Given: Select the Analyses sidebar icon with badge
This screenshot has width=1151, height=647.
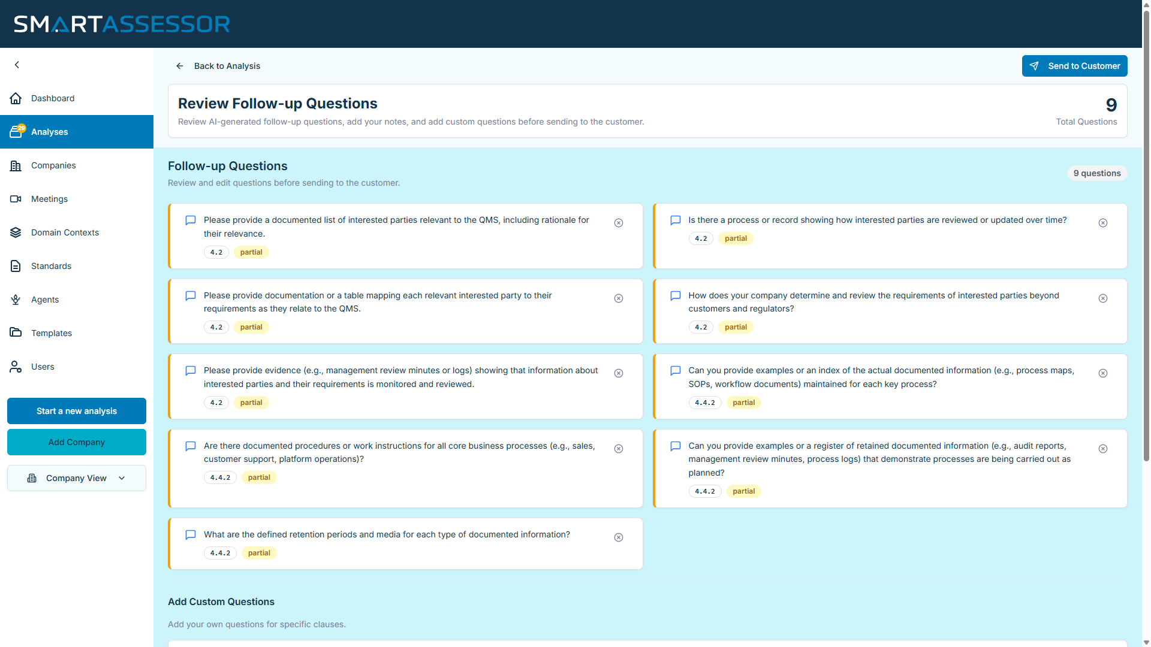Looking at the screenshot, I should 16,131.
